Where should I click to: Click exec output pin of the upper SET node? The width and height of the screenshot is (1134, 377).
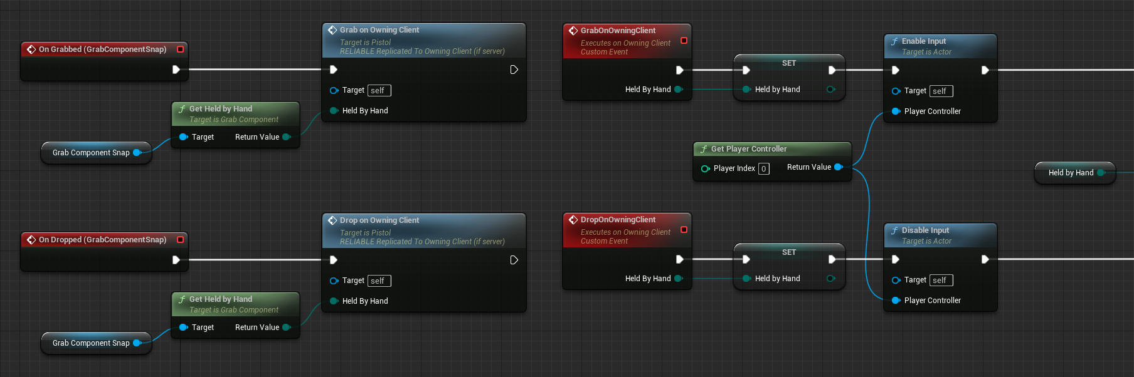point(832,70)
